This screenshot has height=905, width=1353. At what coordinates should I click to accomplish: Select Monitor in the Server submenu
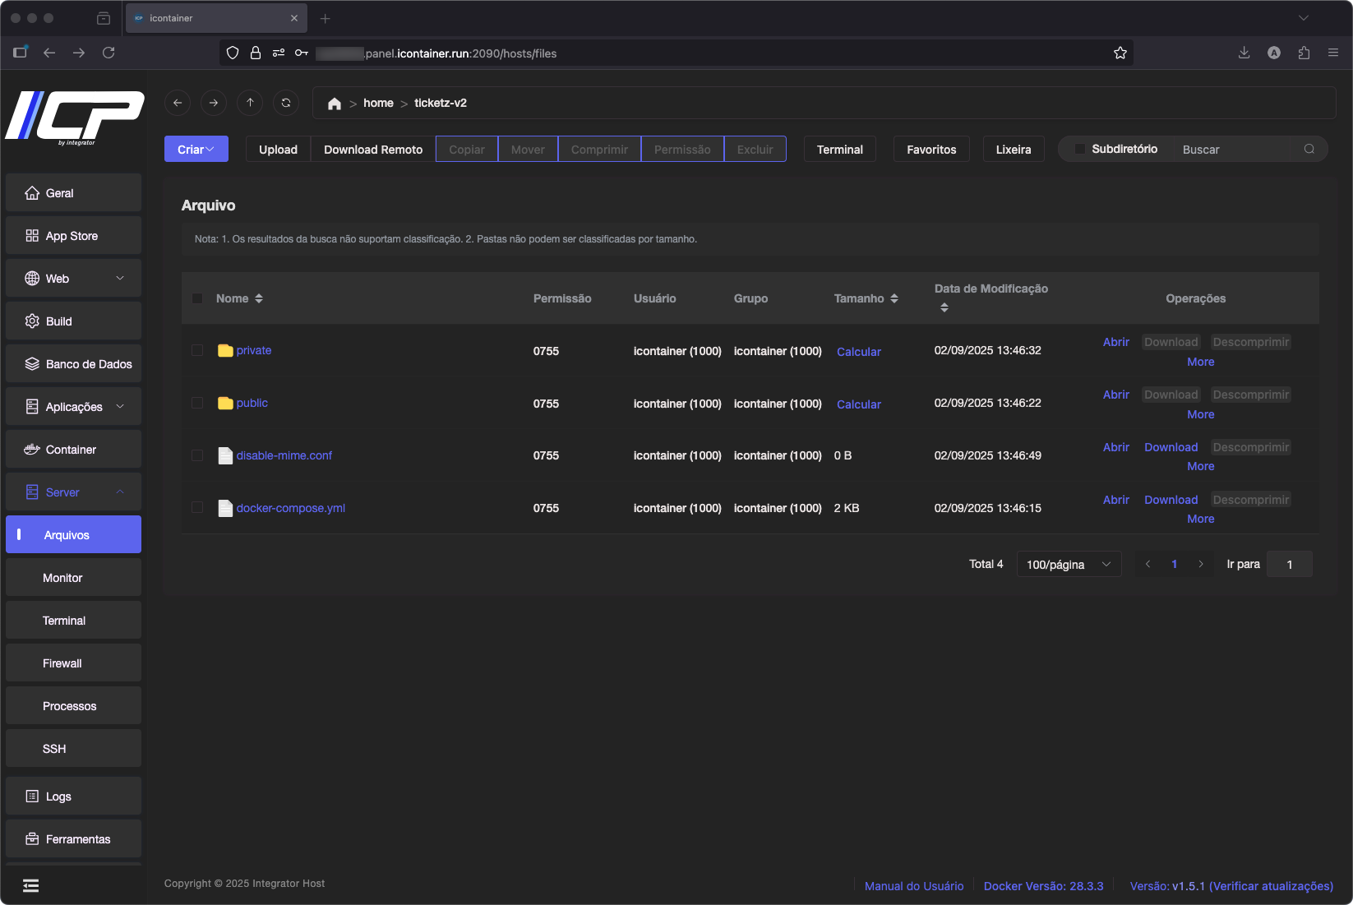(63, 578)
